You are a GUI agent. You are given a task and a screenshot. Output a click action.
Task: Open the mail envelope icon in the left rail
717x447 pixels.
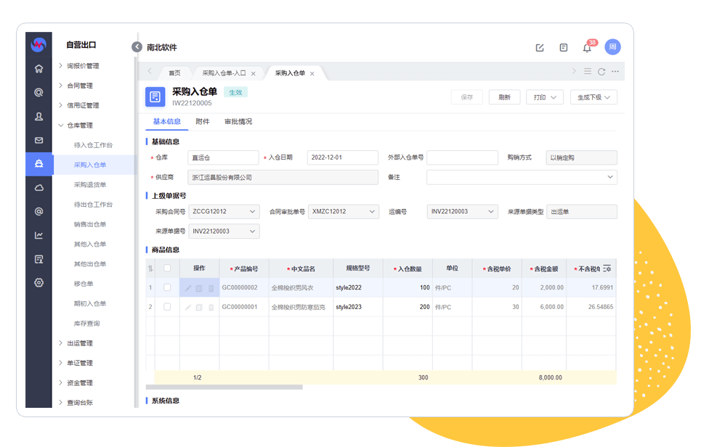click(39, 140)
